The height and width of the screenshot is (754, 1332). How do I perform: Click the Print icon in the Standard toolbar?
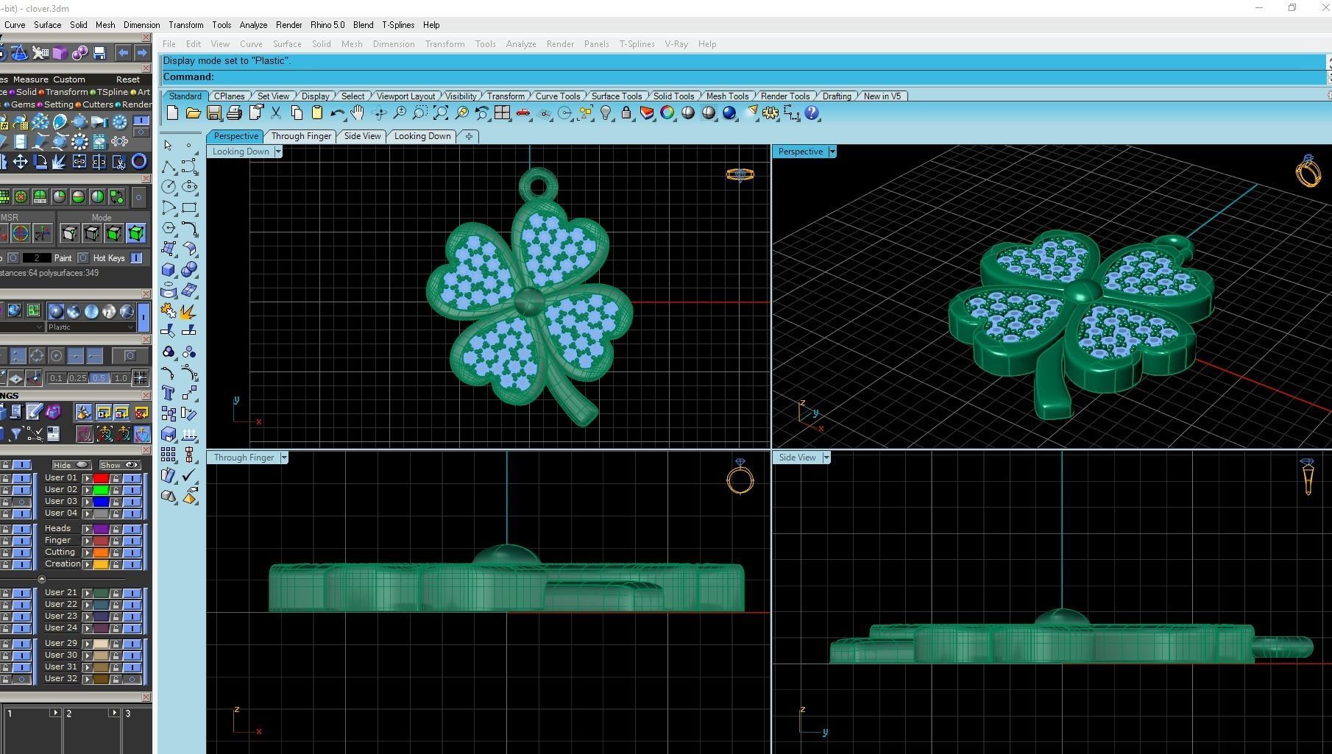[234, 113]
